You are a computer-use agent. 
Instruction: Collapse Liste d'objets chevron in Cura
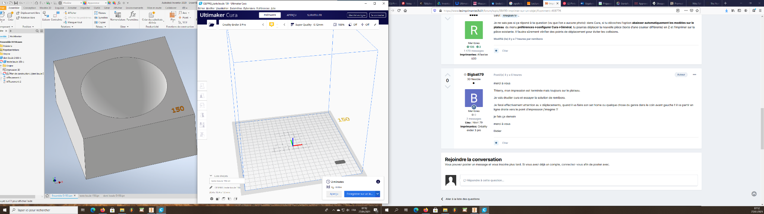point(211,176)
